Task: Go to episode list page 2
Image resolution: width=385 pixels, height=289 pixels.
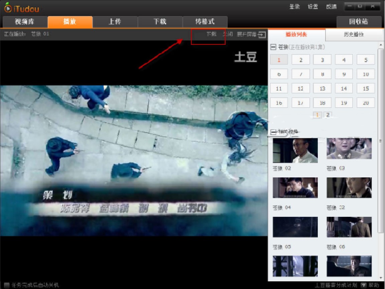Action: 328,115
